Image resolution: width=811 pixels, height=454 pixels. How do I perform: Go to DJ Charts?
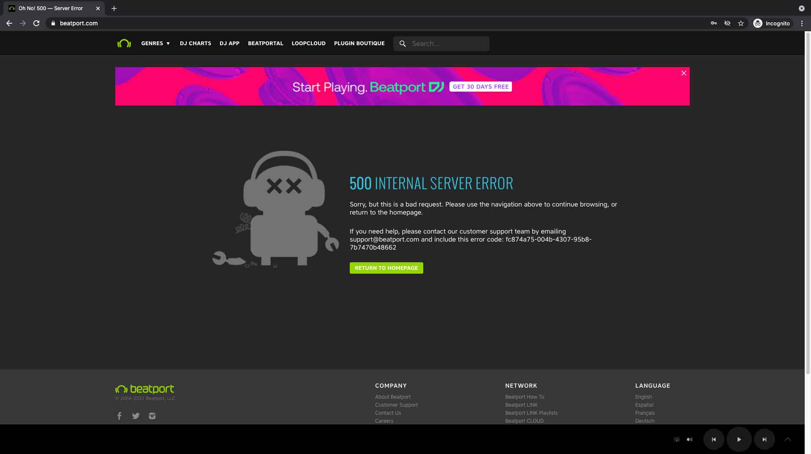(x=196, y=43)
